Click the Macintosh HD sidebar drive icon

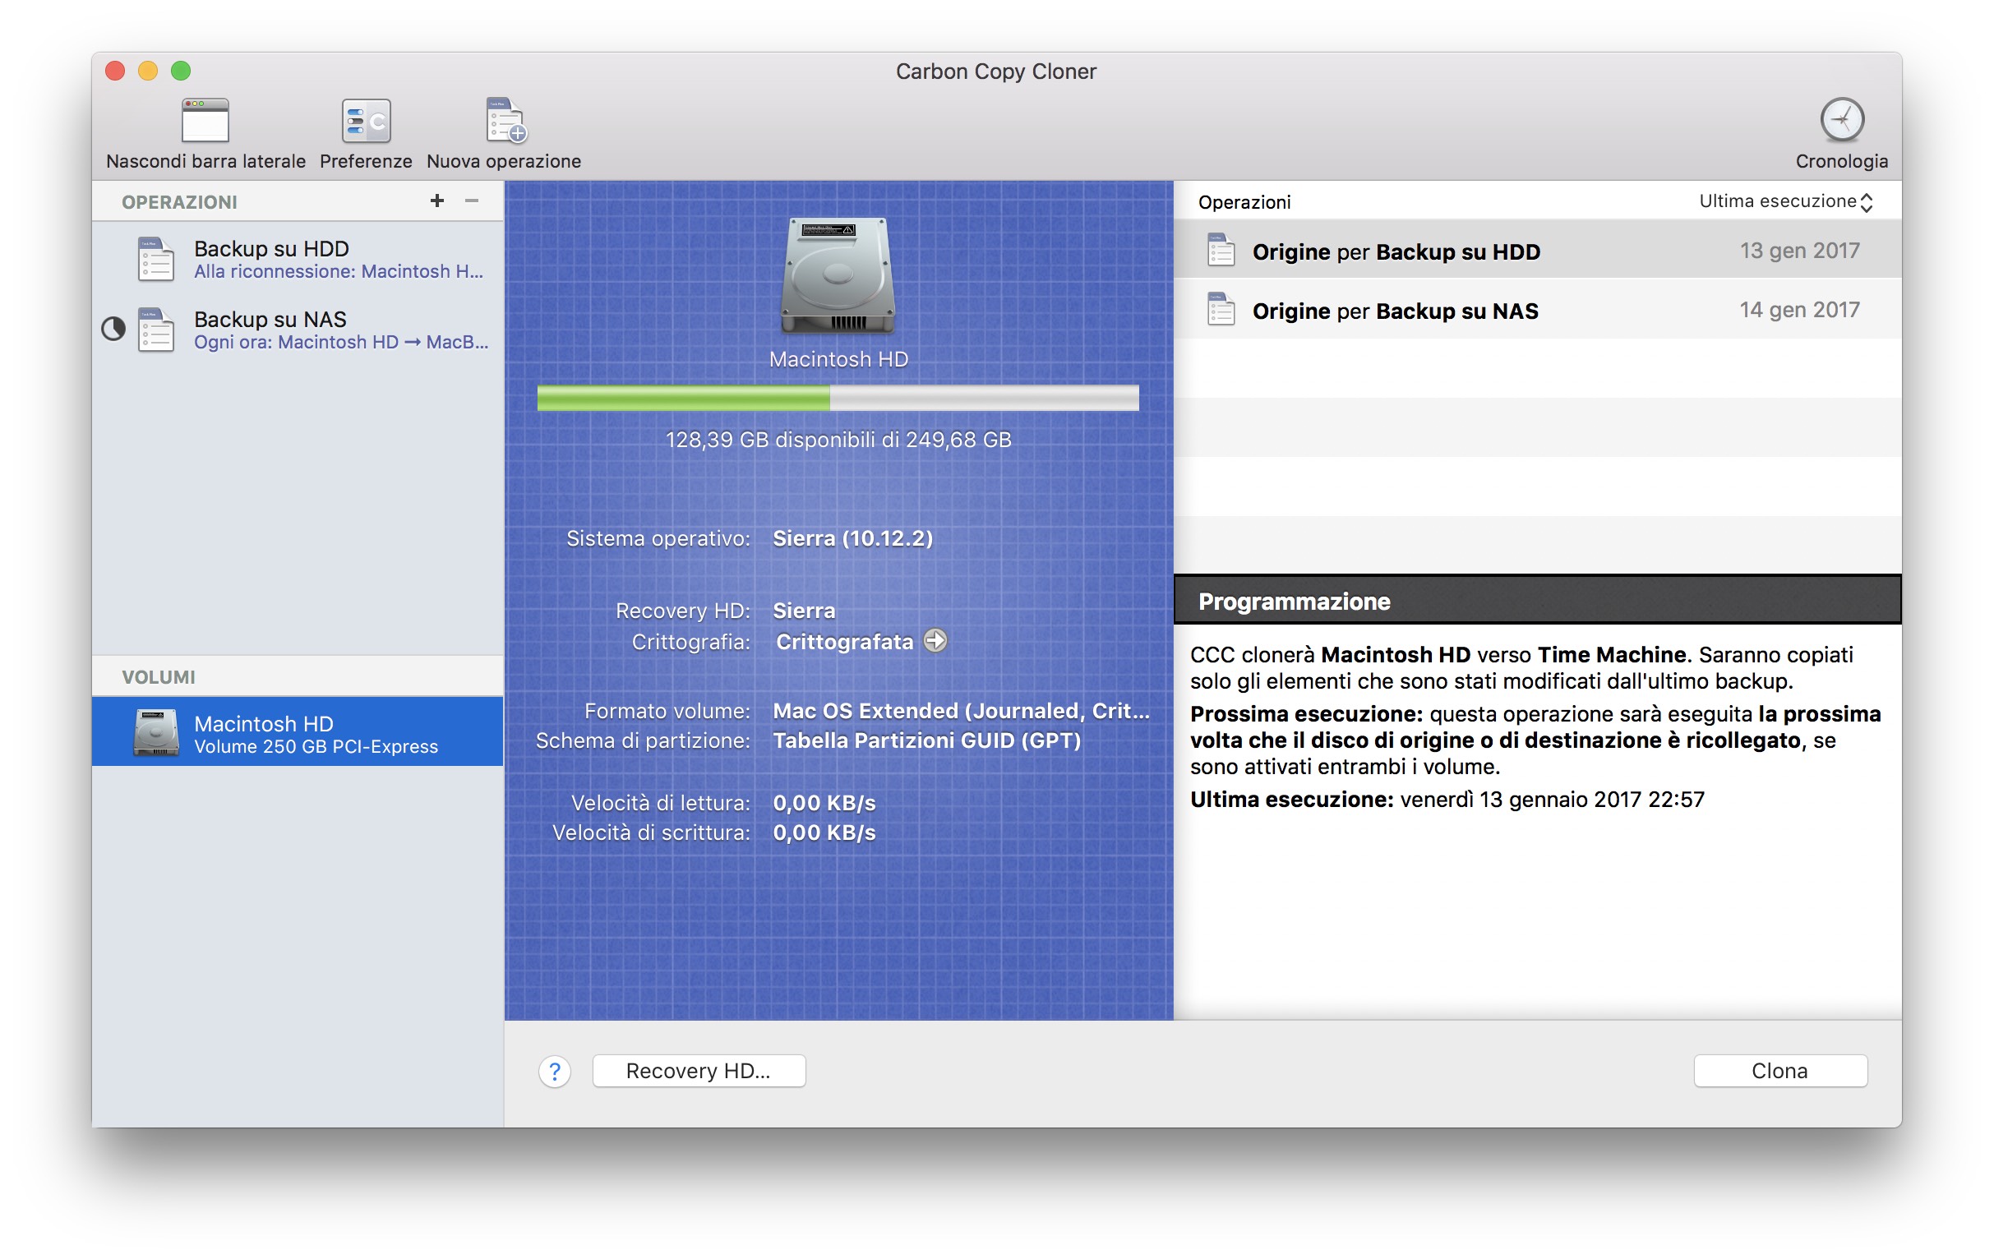click(x=155, y=732)
